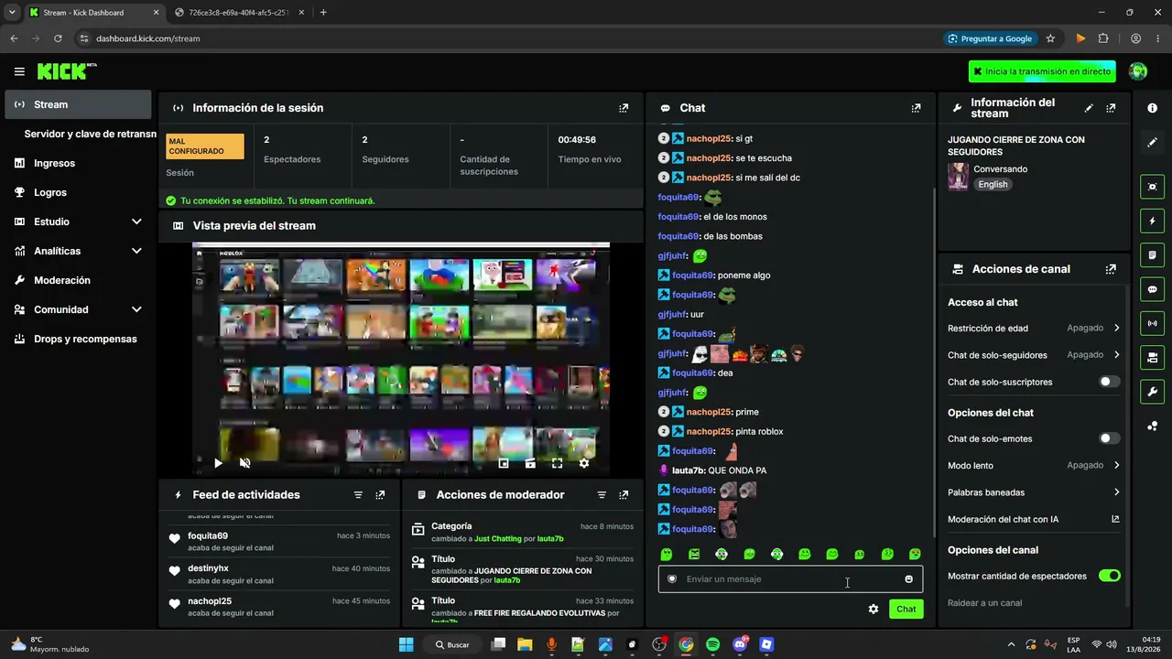Disable Mostrar cantidad de espectadores switch
1172x659 pixels.
(x=1109, y=576)
